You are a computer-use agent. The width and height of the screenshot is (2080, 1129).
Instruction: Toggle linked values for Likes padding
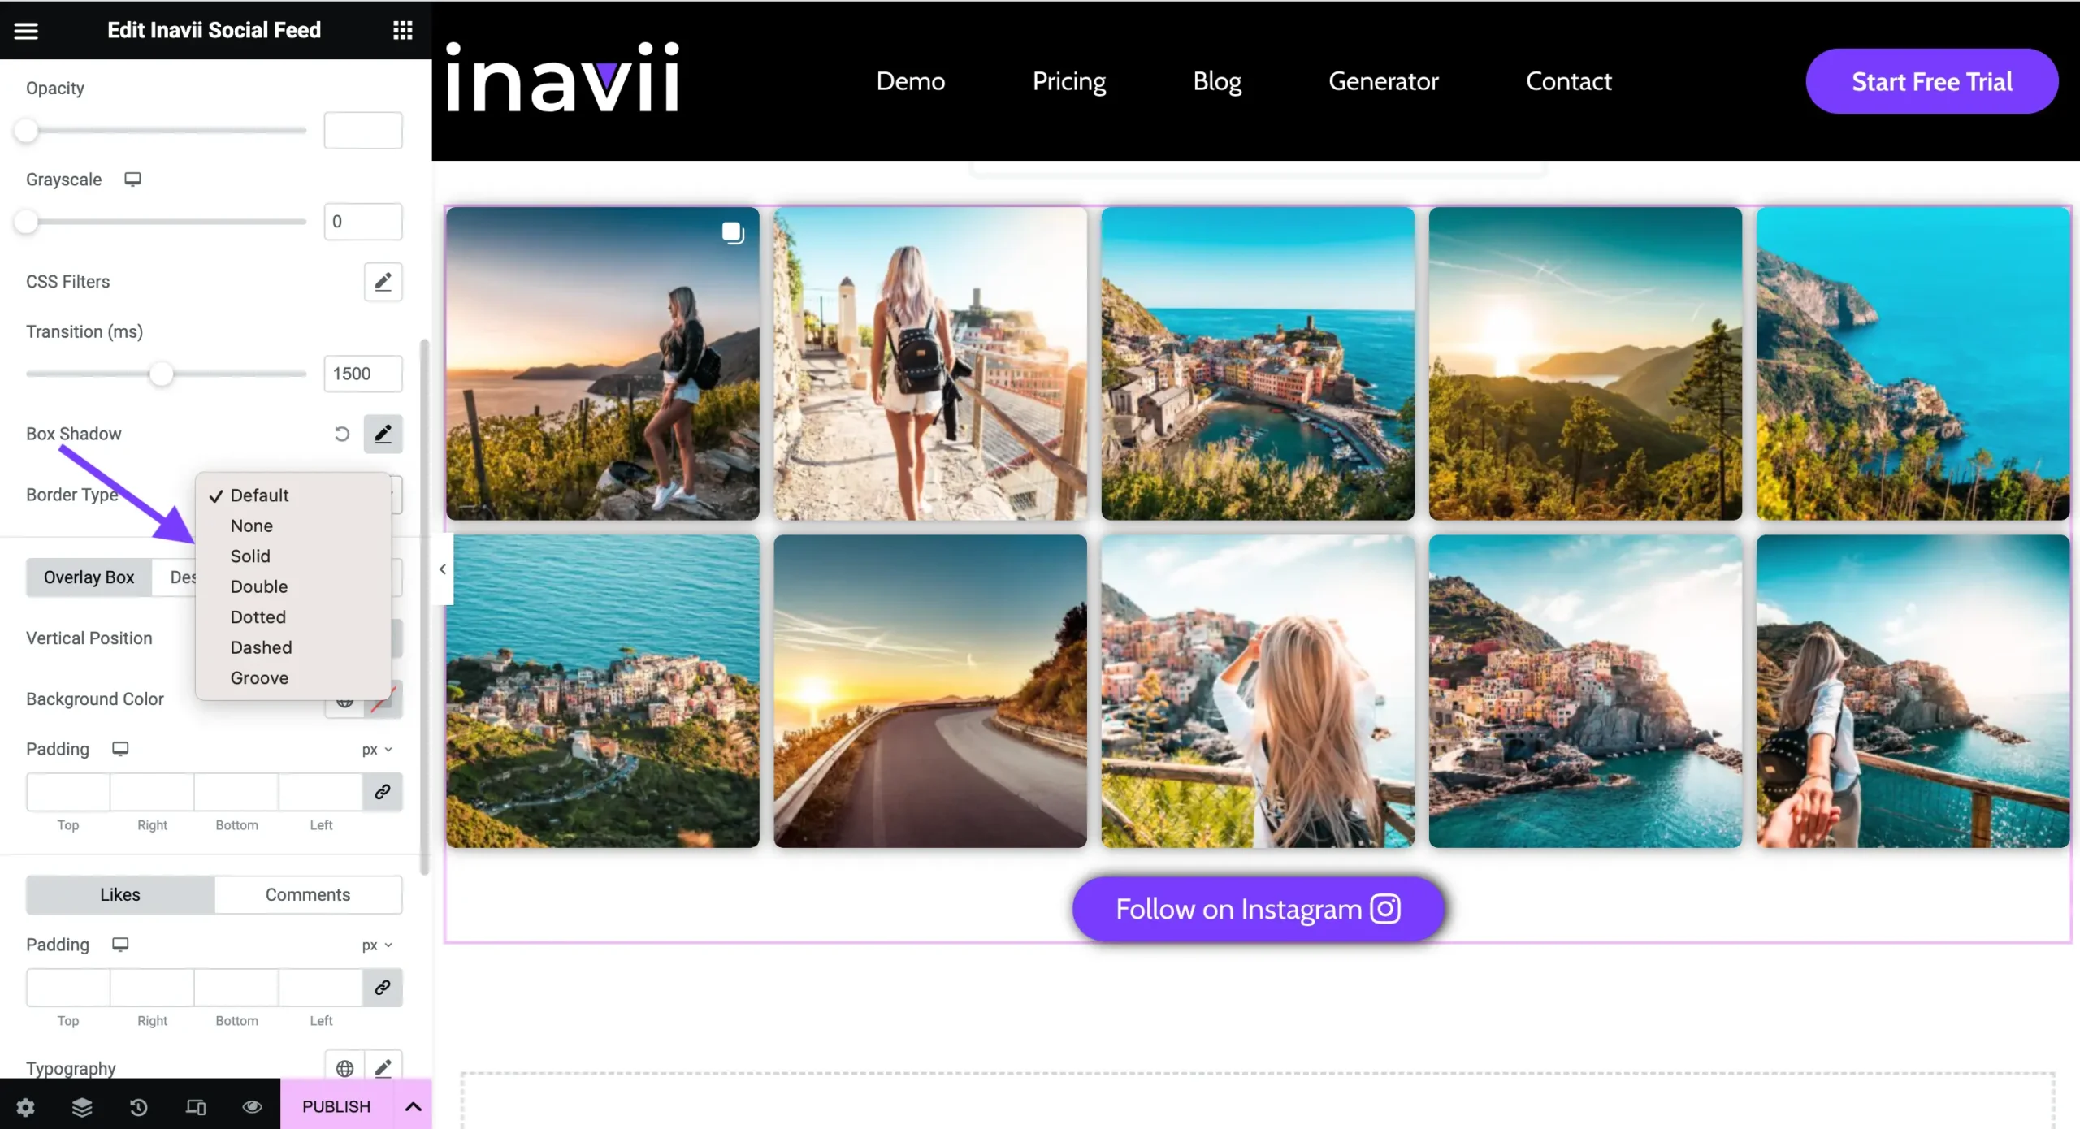tap(383, 987)
